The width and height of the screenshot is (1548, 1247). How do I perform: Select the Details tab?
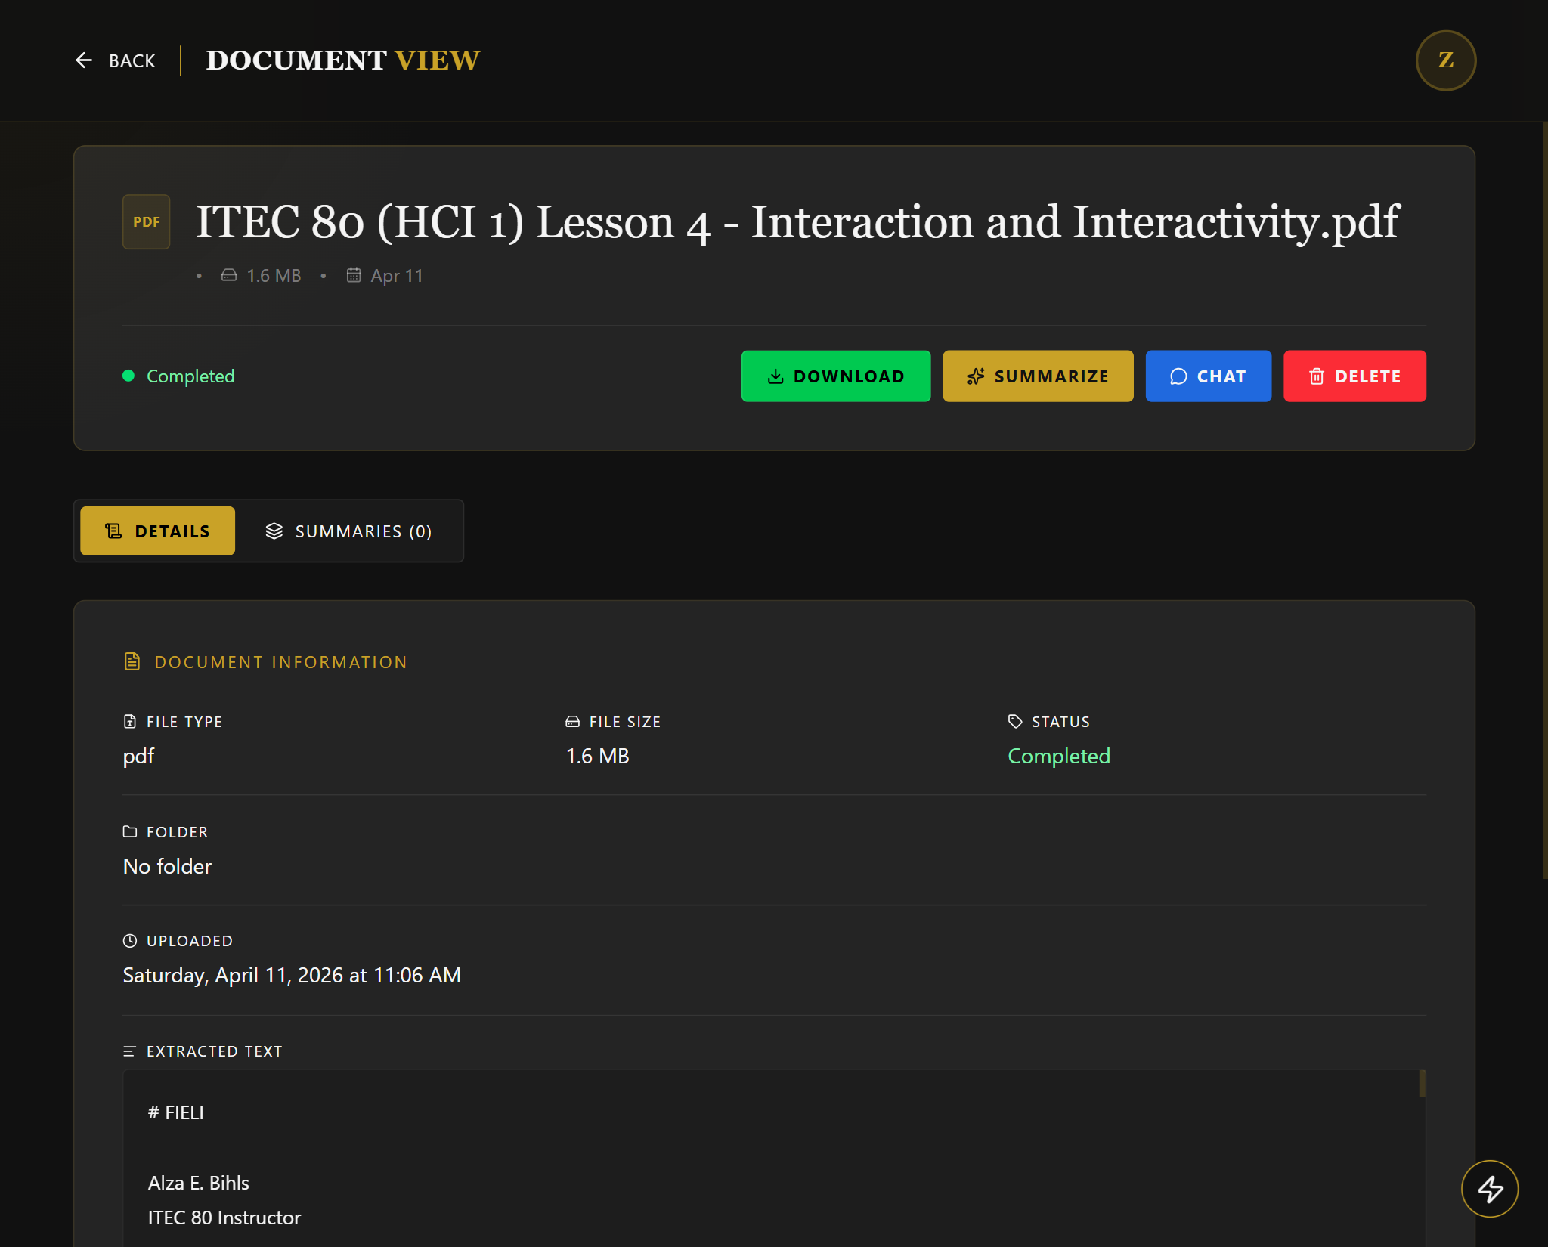click(156, 531)
